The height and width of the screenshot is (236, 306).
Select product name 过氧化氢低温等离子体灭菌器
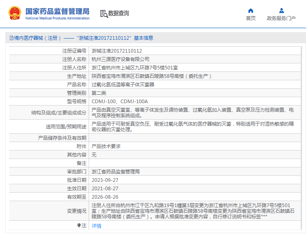[x=123, y=84]
